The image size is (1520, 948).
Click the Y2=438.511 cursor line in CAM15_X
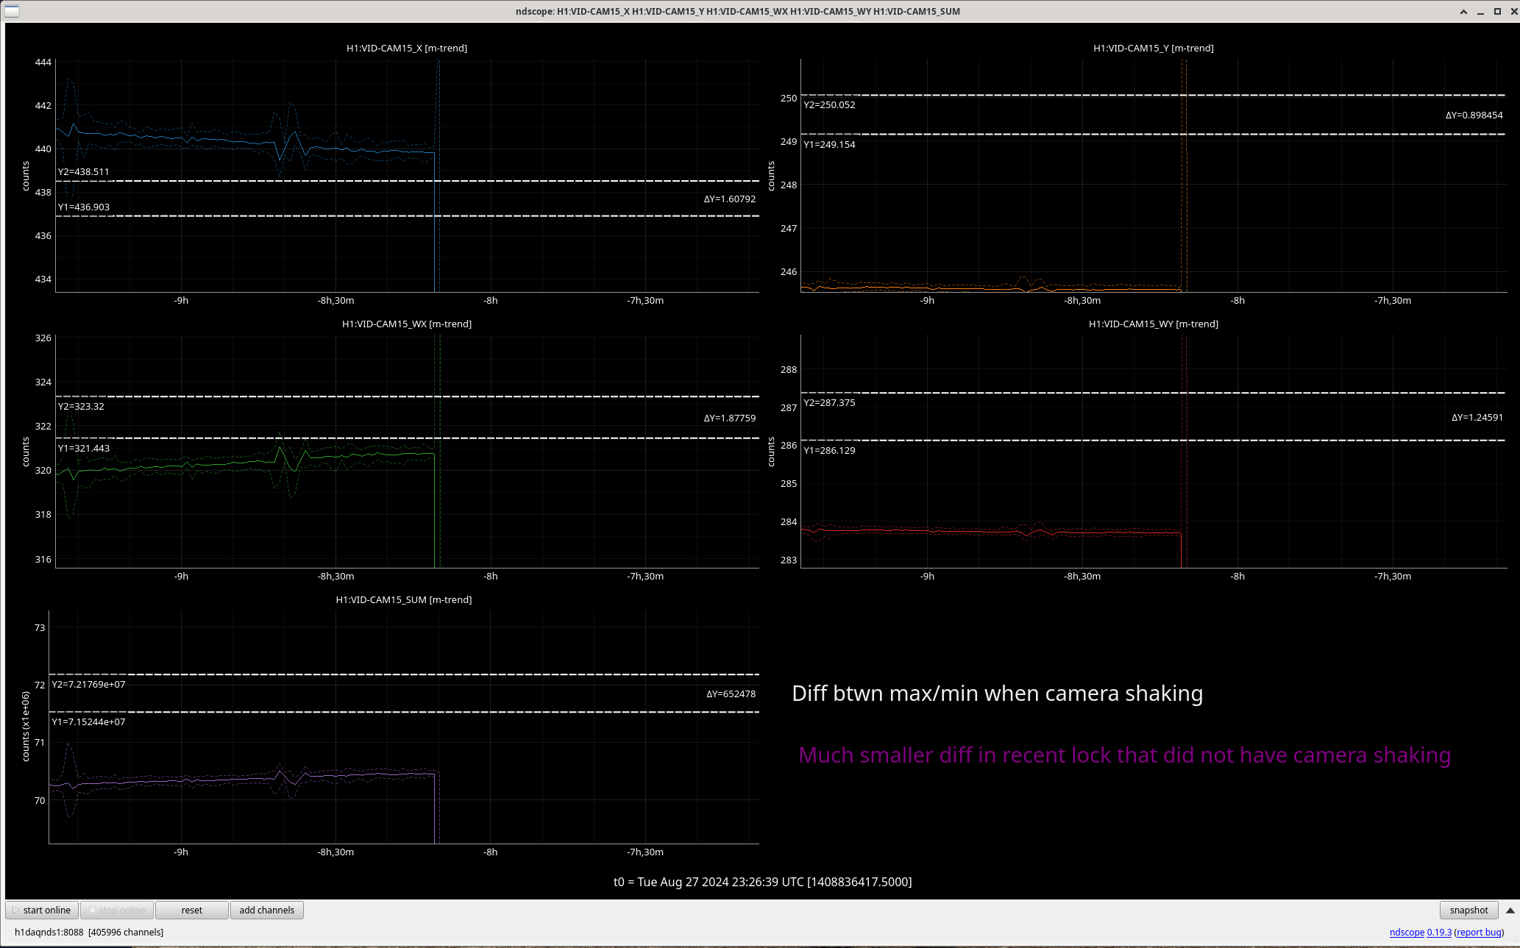[x=407, y=181]
